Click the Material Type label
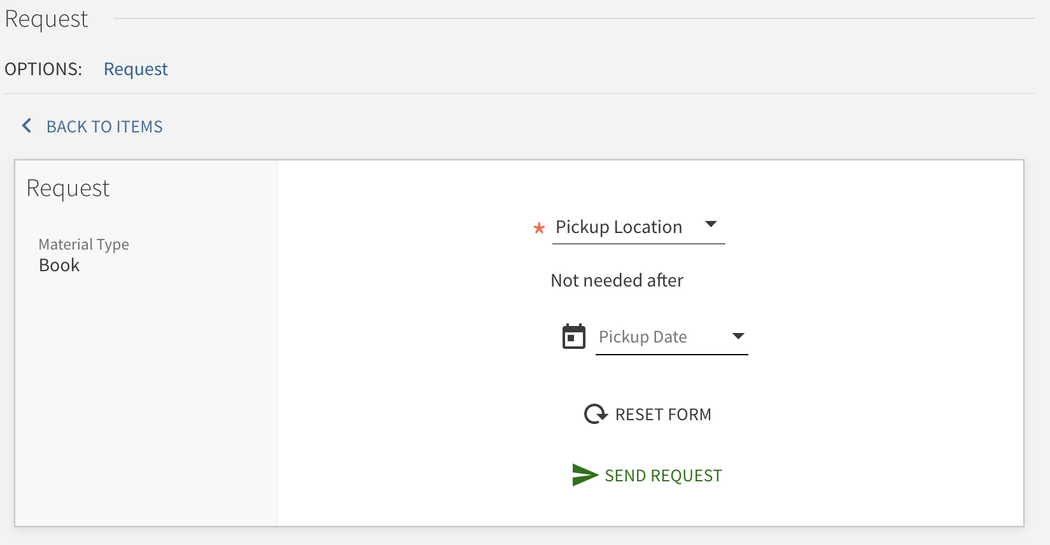This screenshot has width=1050, height=545. (84, 244)
